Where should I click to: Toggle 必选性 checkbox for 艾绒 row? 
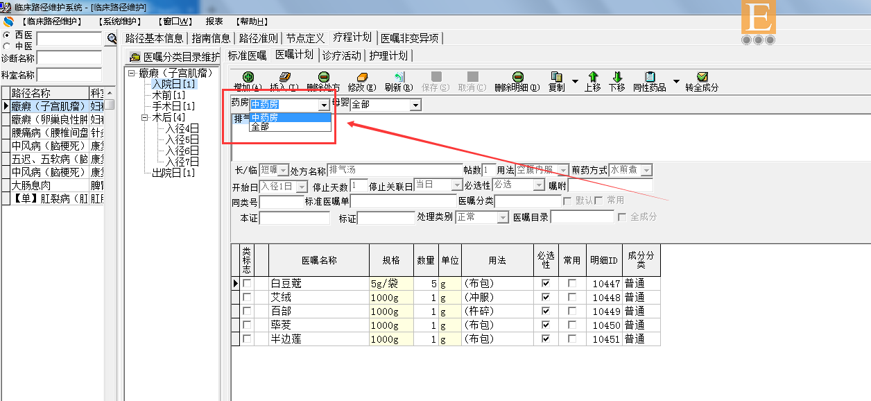click(545, 298)
